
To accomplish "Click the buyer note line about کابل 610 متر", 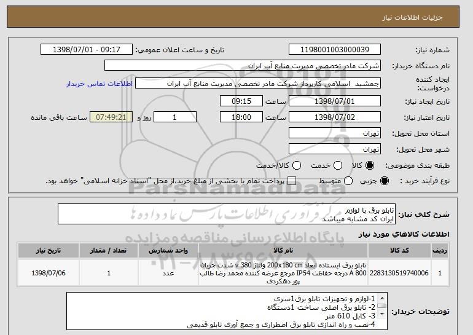I will pos(350,316).
